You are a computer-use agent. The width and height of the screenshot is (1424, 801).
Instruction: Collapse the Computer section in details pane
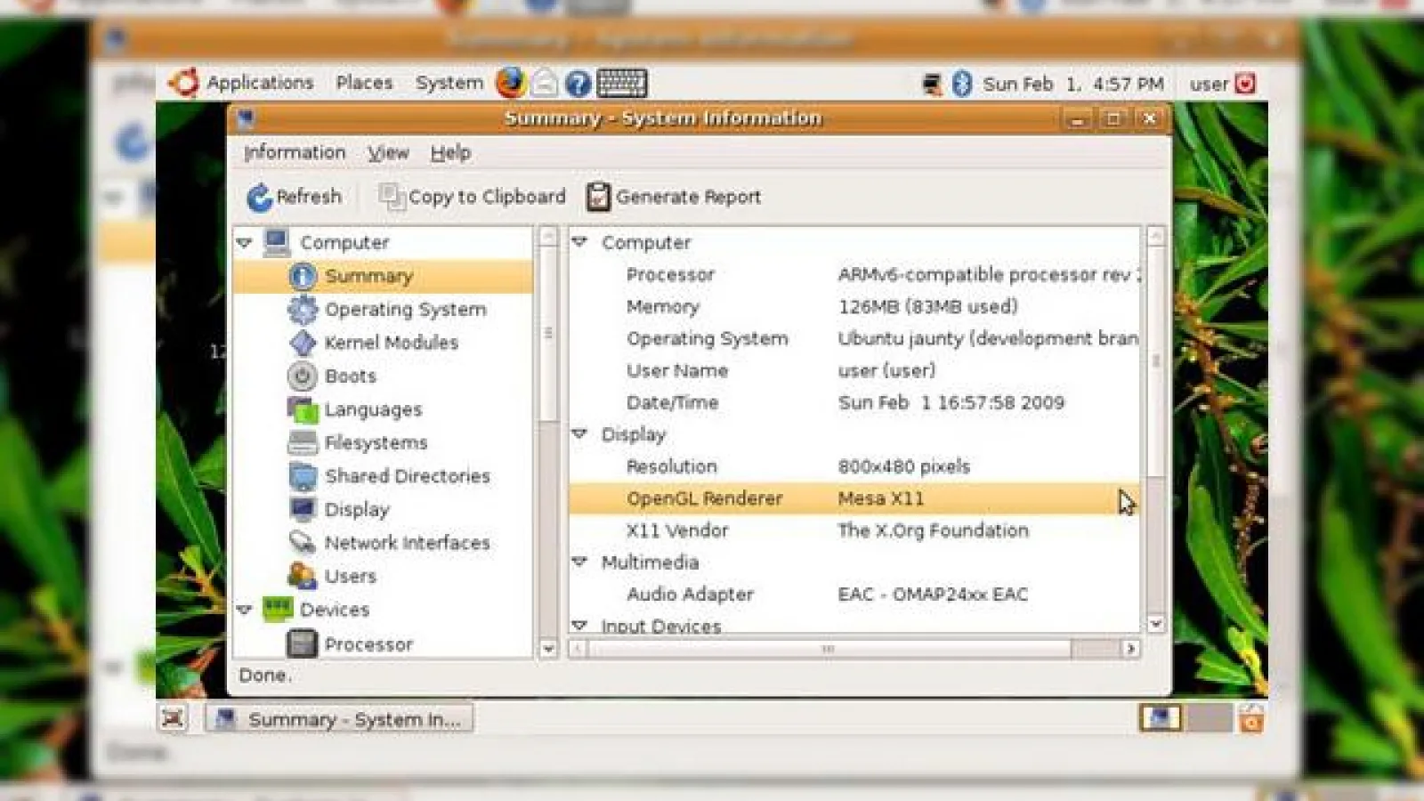click(x=579, y=241)
